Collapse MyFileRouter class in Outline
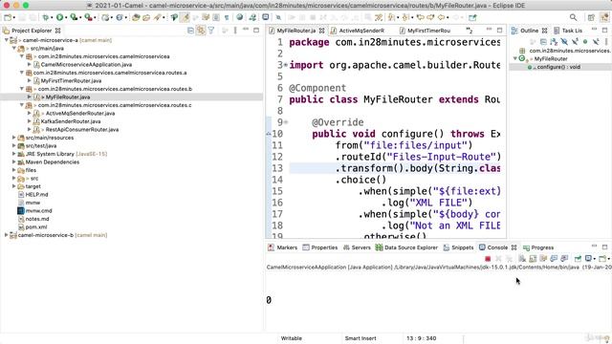612x344 pixels. 515,58
